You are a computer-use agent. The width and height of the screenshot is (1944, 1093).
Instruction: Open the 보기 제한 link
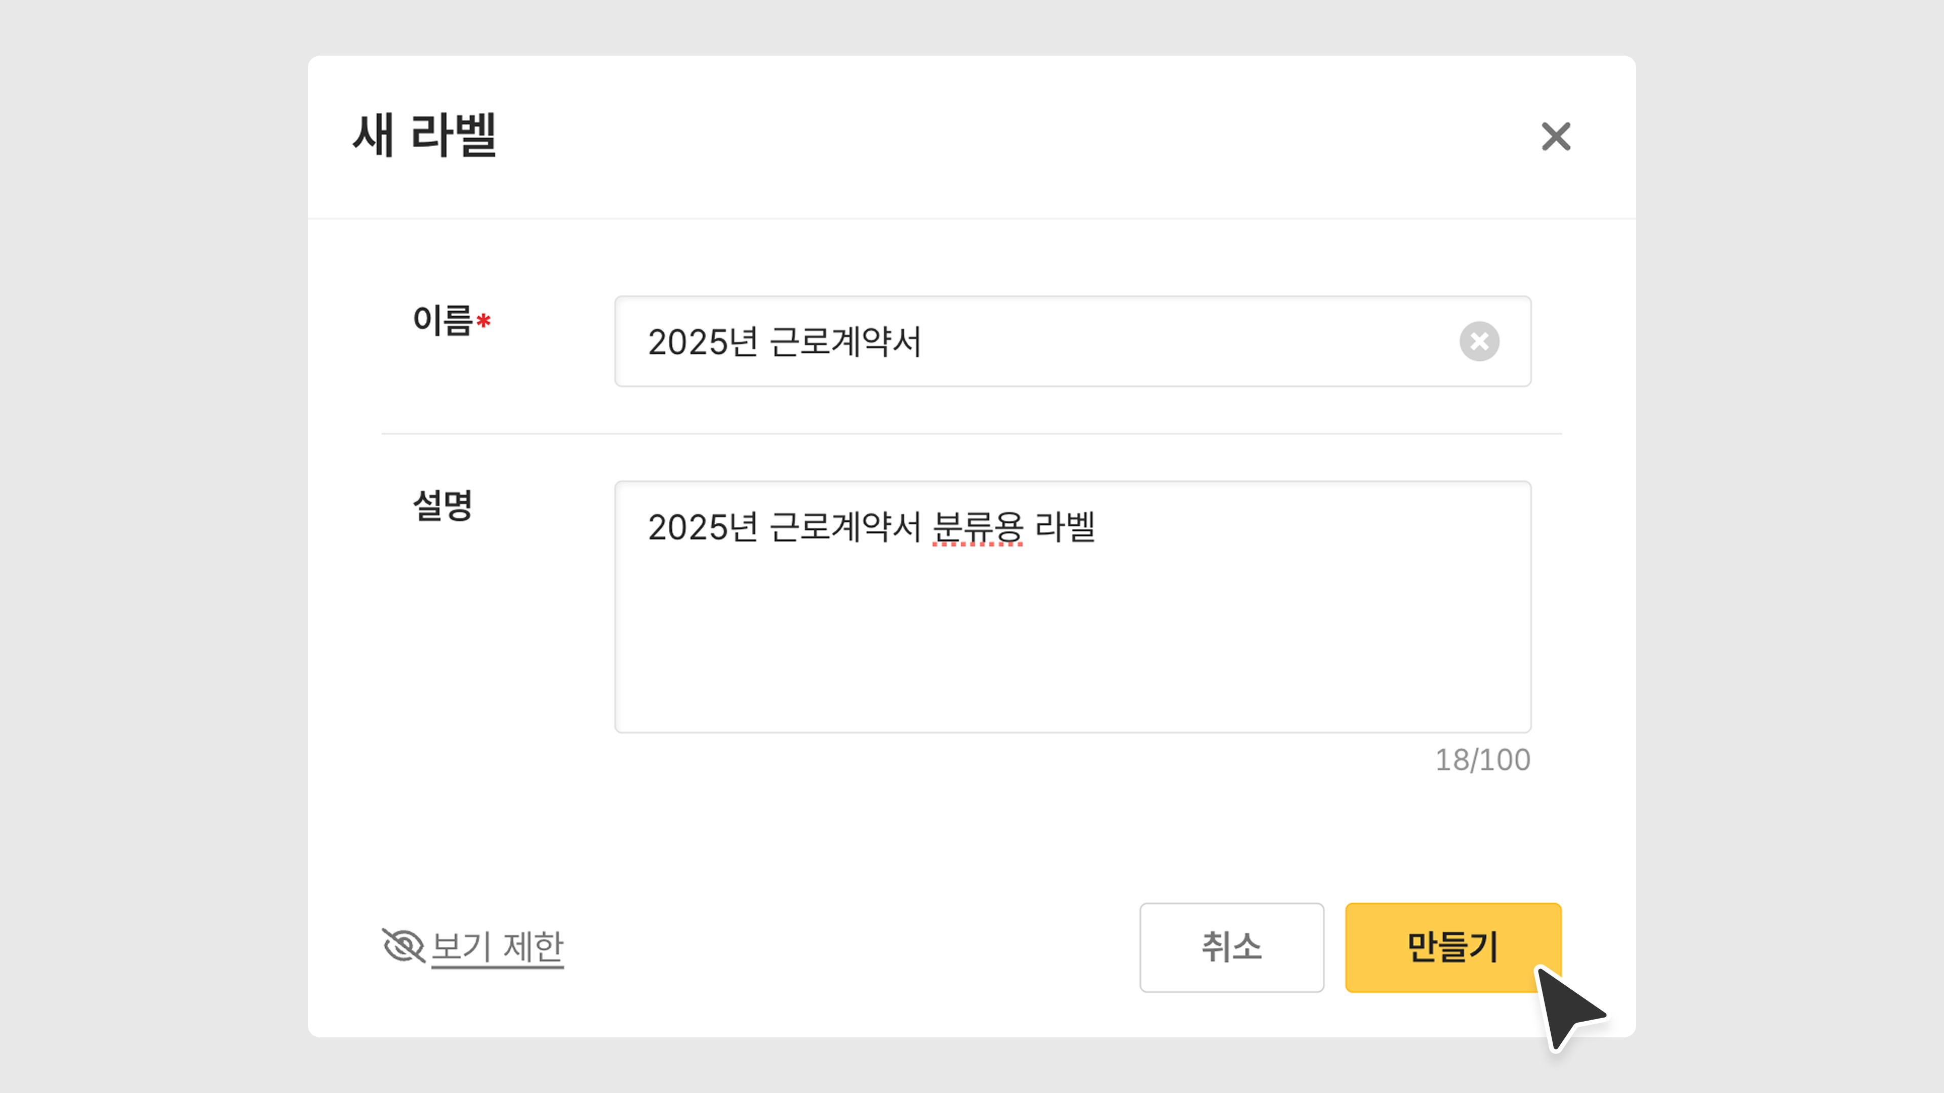497,947
